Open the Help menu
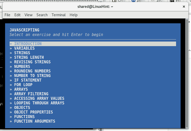Screen dimensions: 191x131 [x=73, y=15]
